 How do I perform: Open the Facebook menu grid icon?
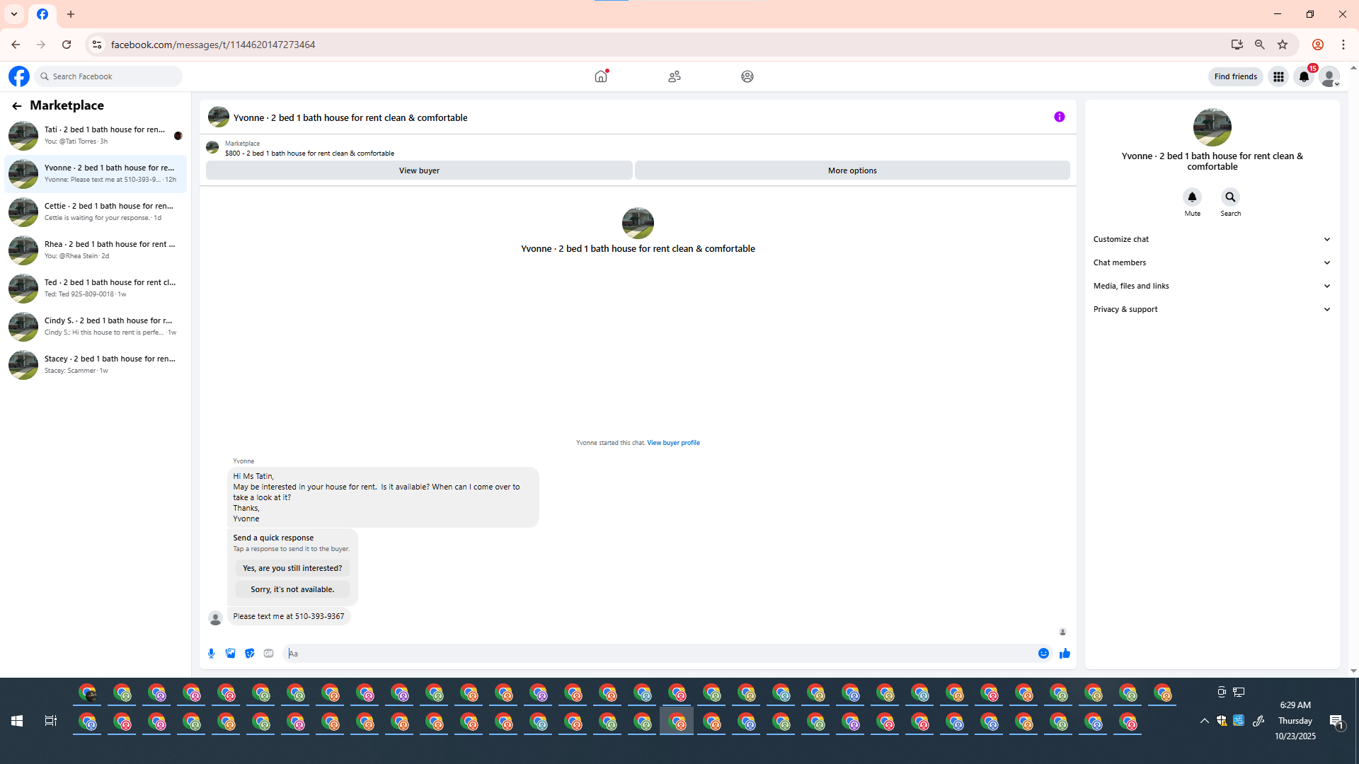pyautogui.click(x=1278, y=76)
